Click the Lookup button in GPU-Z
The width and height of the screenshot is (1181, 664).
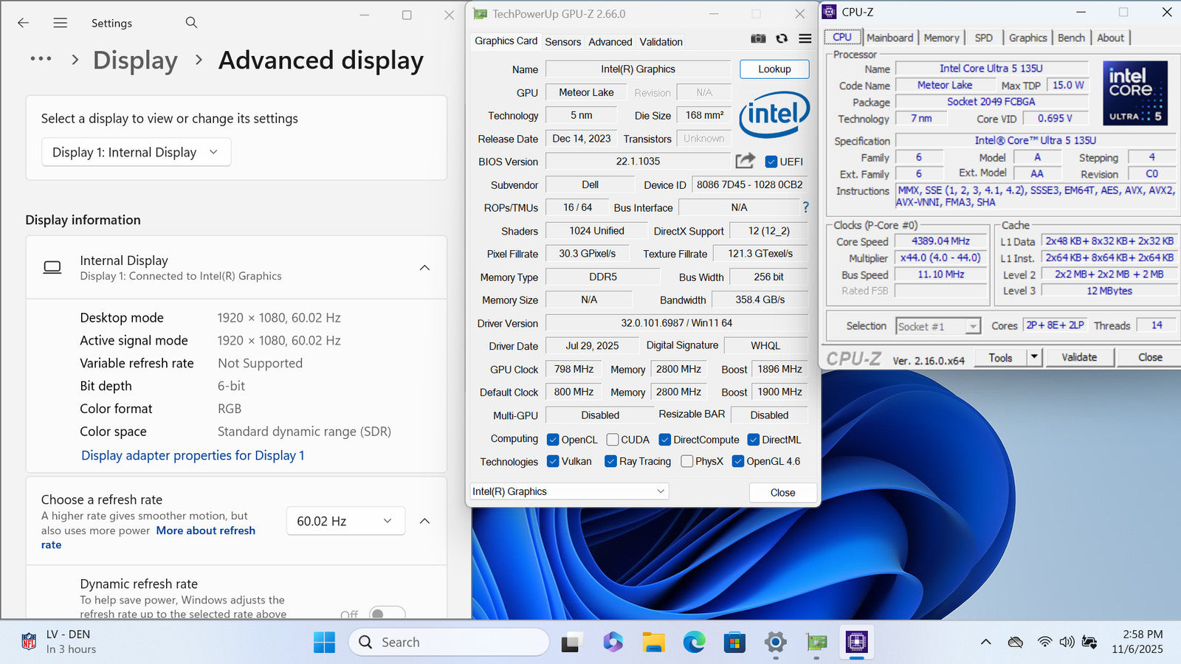click(774, 69)
